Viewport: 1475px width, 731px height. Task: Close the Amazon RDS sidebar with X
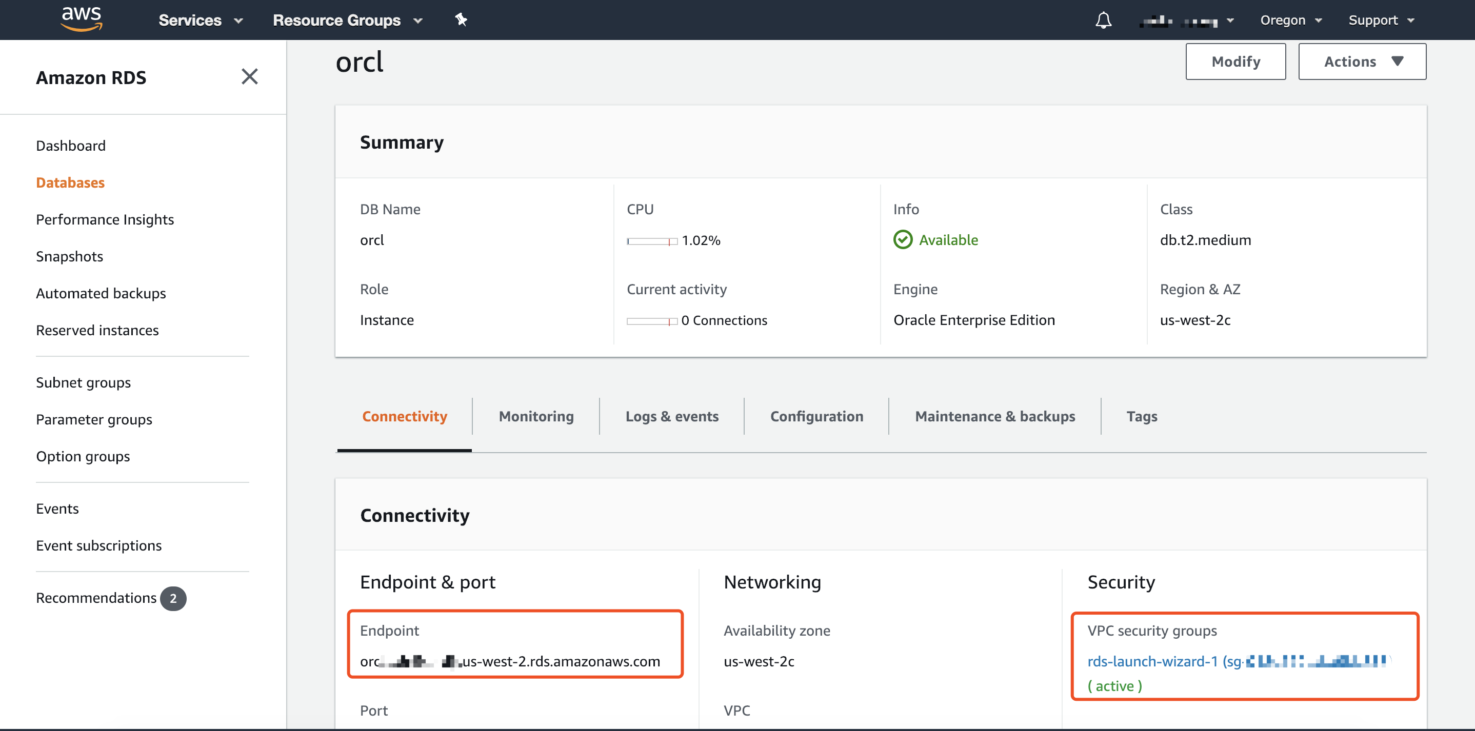(x=250, y=76)
